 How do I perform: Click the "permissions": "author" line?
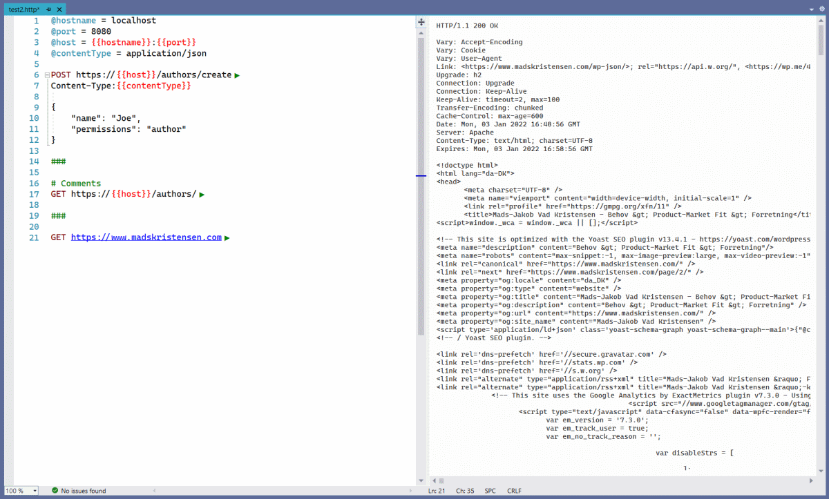pos(128,129)
